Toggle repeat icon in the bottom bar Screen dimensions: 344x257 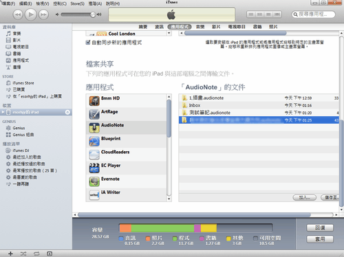coord(36,254)
